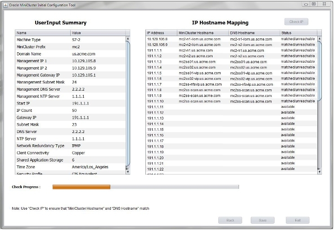Click the IP Hostname Mapping scrollbar thumb
The height and width of the screenshot is (230, 334).
[x=319, y=71]
